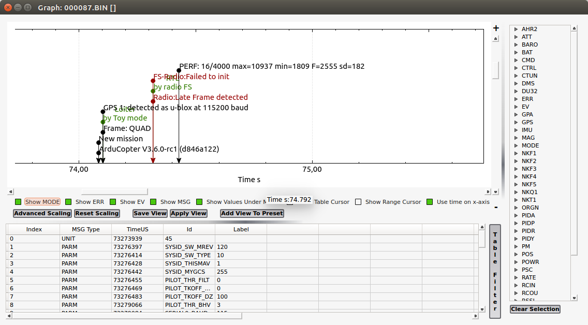This screenshot has height=325, width=588.
Task: Click graph horizontal scrollbar thumb
Action: click(114, 191)
